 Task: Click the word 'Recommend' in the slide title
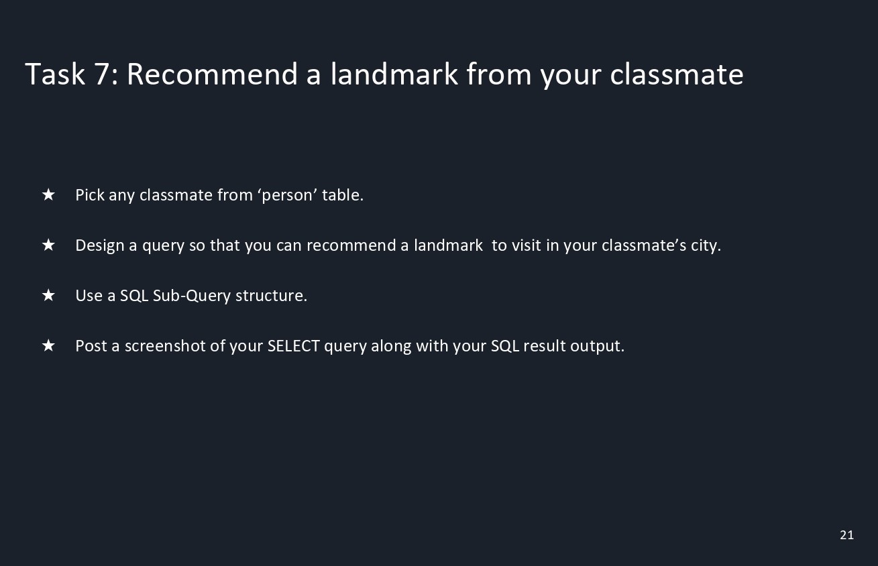click(x=212, y=74)
